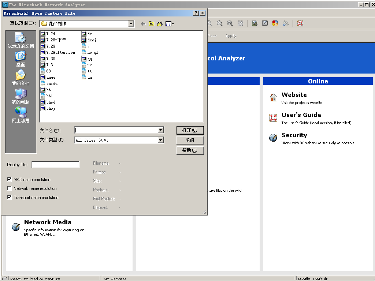The width and height of the screenshot is (375, 281).
Task: Open 我的电脑 in the places bar
Action: (x=21, y=96)
